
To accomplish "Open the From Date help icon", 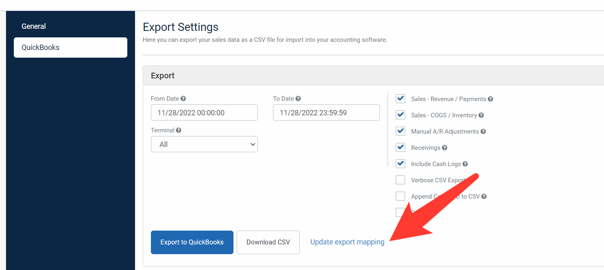I will coord(183,98).
